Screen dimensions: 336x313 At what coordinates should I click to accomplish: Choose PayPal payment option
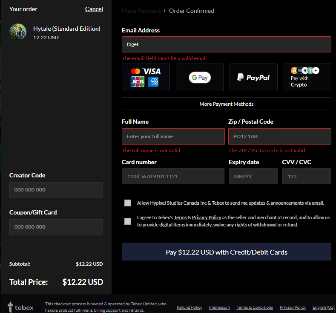coord(253,77)
